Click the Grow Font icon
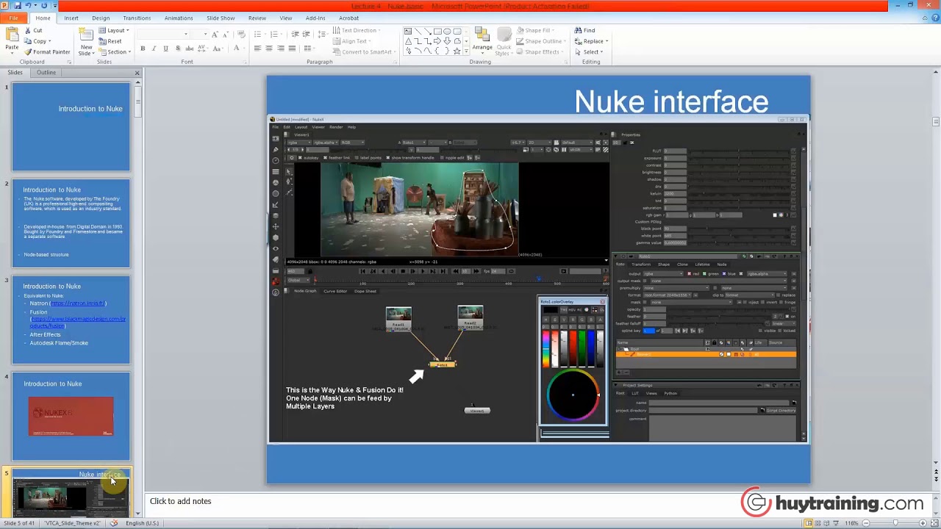 coord(215,34)
